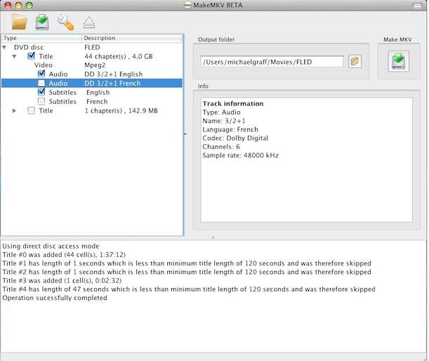This screenshot has height=361, width=429.
Task: Click the 'Track information' heading
Action: pos(233,103)
